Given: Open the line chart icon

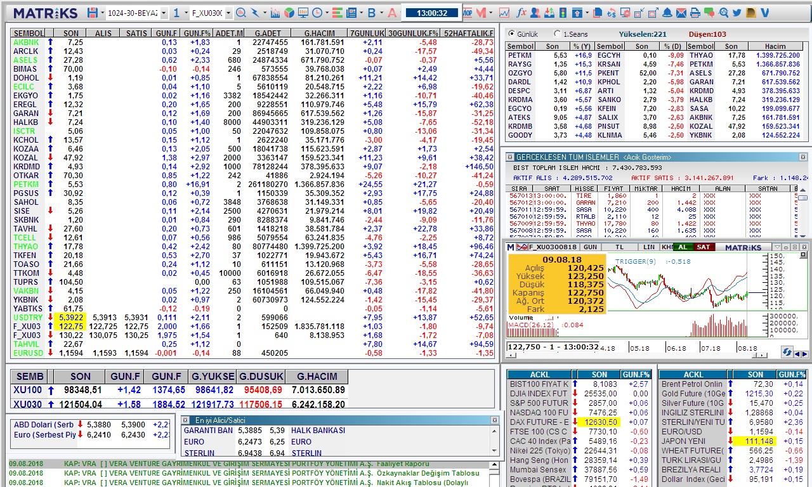Looking at the screenshot, I should [504, 13].
